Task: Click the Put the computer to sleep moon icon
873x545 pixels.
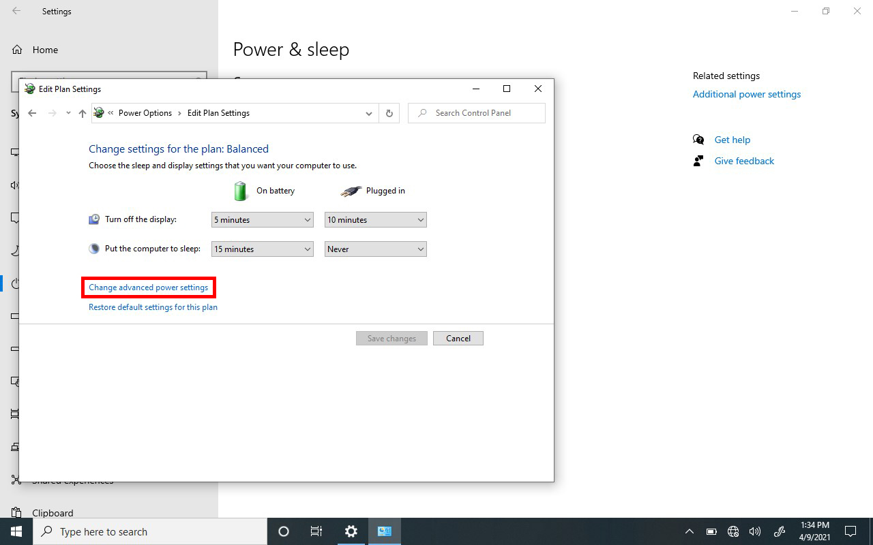Action: pos(94,249)
